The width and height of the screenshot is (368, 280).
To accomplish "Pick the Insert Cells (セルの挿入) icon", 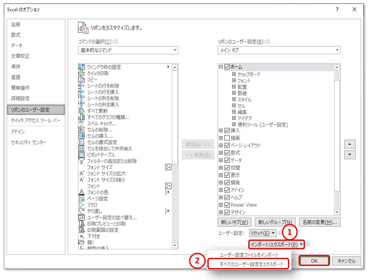I will [x=81, y=136].
